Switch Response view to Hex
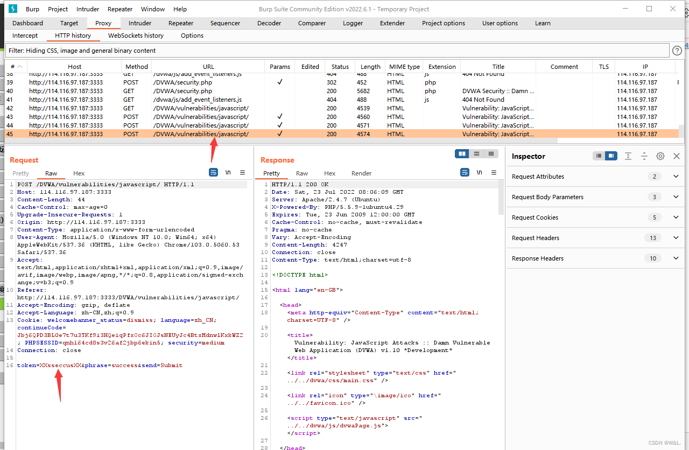The width and height of the screenshot is (689, 450). [x=330, y=173]
